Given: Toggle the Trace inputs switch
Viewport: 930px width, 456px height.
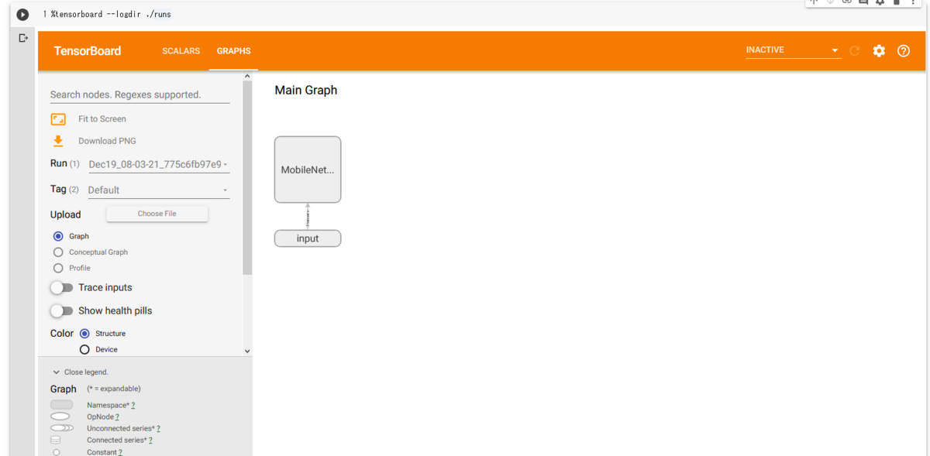Looking at the screenshot, I should pyautogui.click(x=61, y=287).
